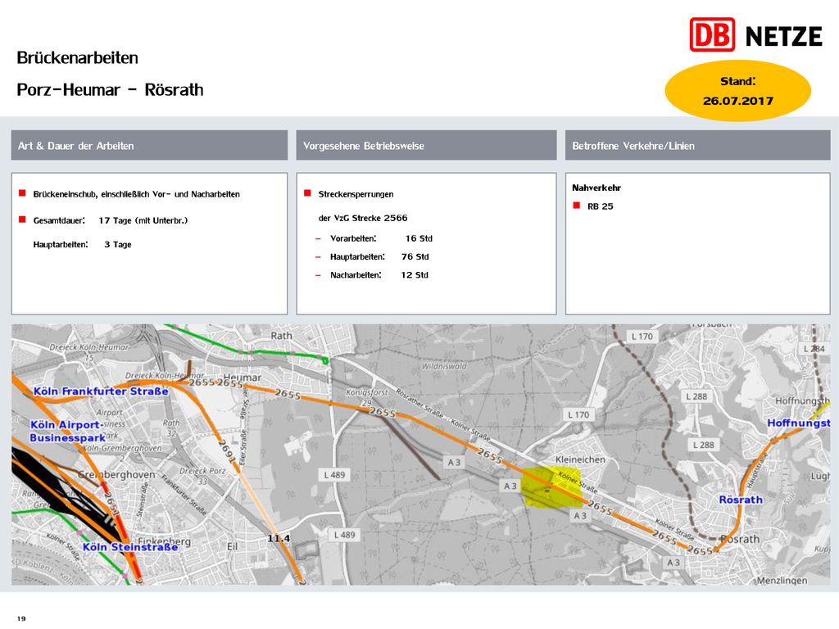Click the Gremberghoven place label

[116, 474]
